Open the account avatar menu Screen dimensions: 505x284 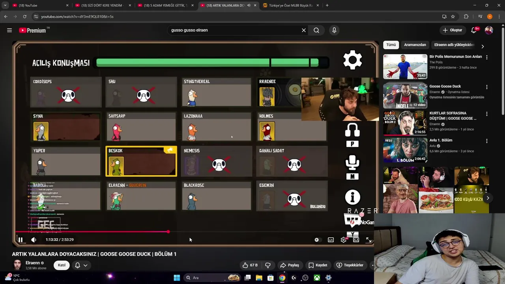pos(489,30)
